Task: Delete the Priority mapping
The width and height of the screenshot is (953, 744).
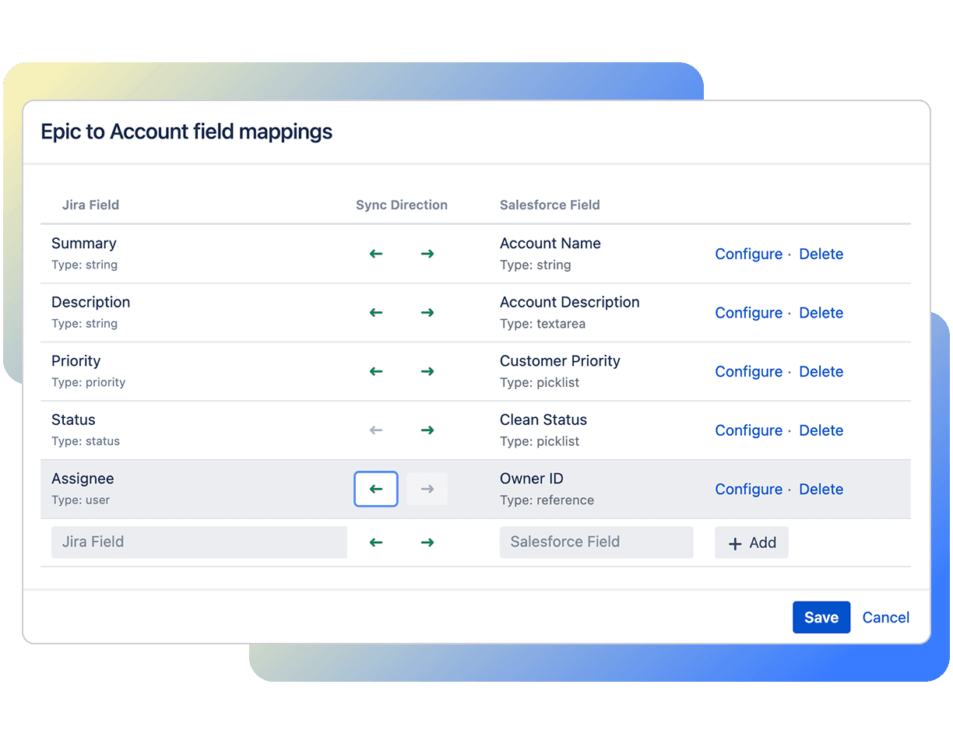Action: pos(821,371)
